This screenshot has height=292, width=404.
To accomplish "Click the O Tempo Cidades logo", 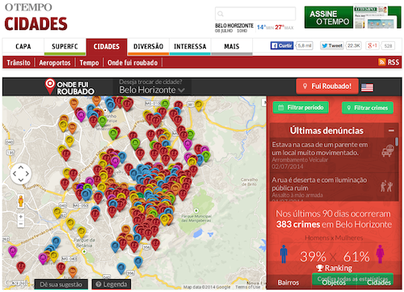I will coord(36,17).
